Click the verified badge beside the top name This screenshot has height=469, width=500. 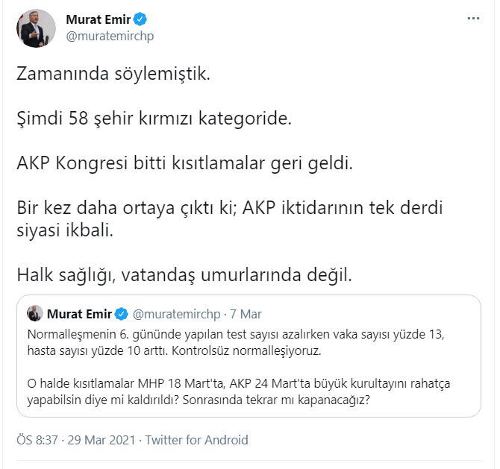point(139,20)
